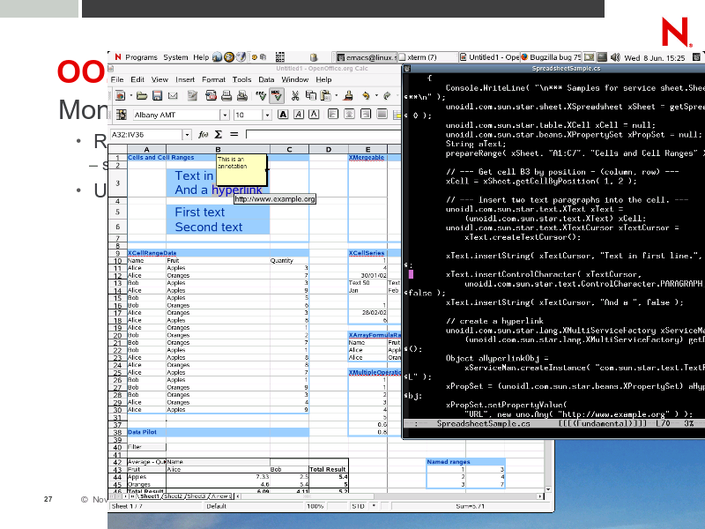The width and height of the screenshot is (705, 529).
Task: Open the Insert menu in Calc
Action: point(185,79)
